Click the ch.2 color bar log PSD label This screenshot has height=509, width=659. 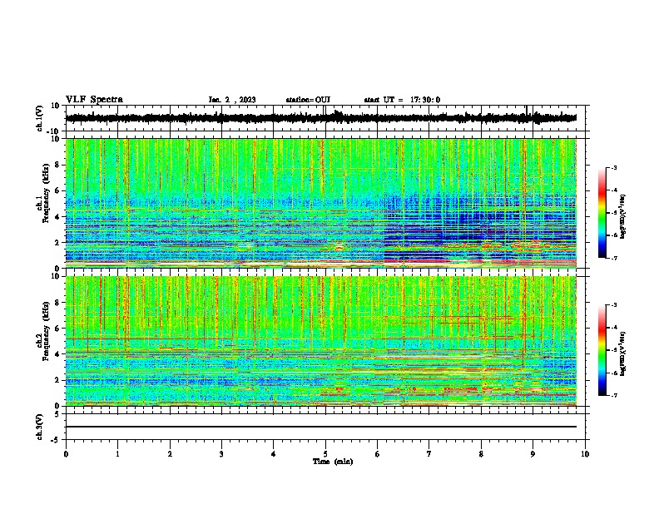coord(623,353)
